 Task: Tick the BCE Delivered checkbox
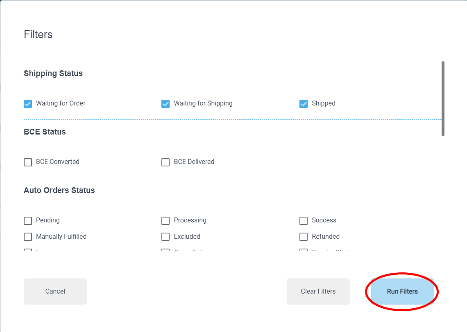pyautogui.click(x=165, y=162)
